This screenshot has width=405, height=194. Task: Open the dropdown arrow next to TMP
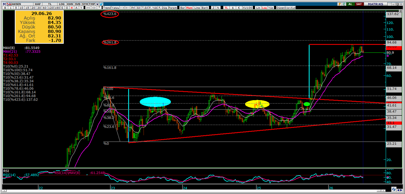point(97,4)
